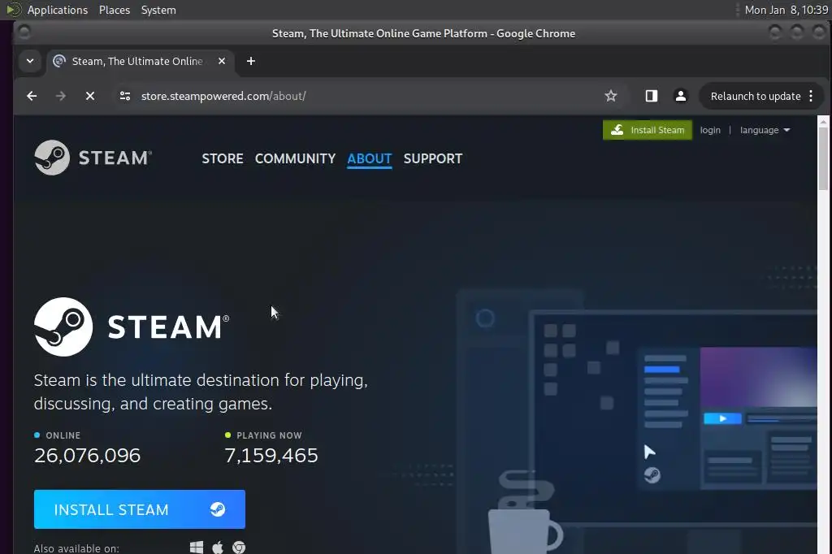Click the Windows platform icon
Image resolution: width=832 pixels, height=554 pixels.
pyautogui.click(x=197, y=548)
